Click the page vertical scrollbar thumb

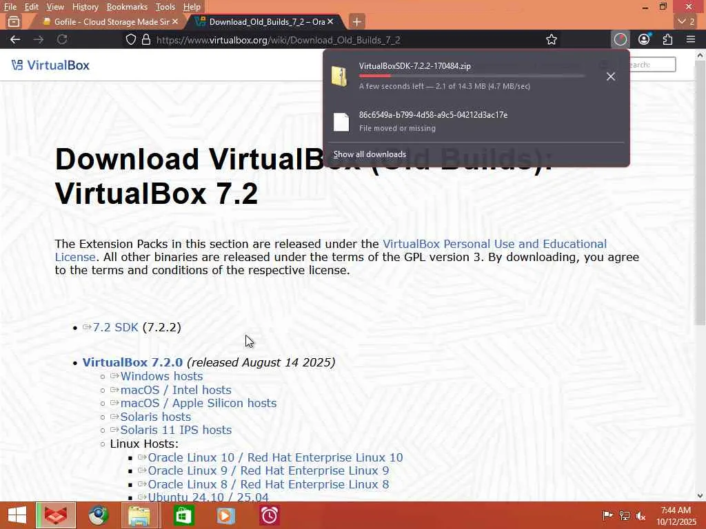[x=700, y=193]
